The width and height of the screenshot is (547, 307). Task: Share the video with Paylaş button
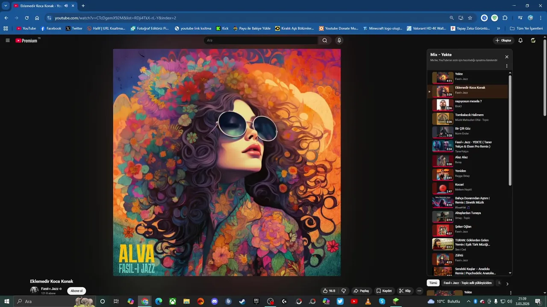pos(362,291)
